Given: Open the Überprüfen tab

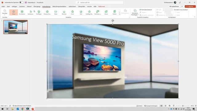Looking at the screenshot, I should click(x=82, y=6).
